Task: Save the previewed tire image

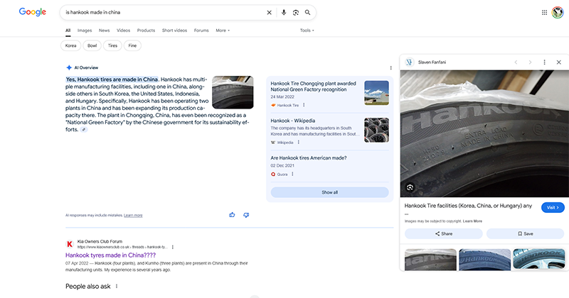Action: [x=525, y=233]
